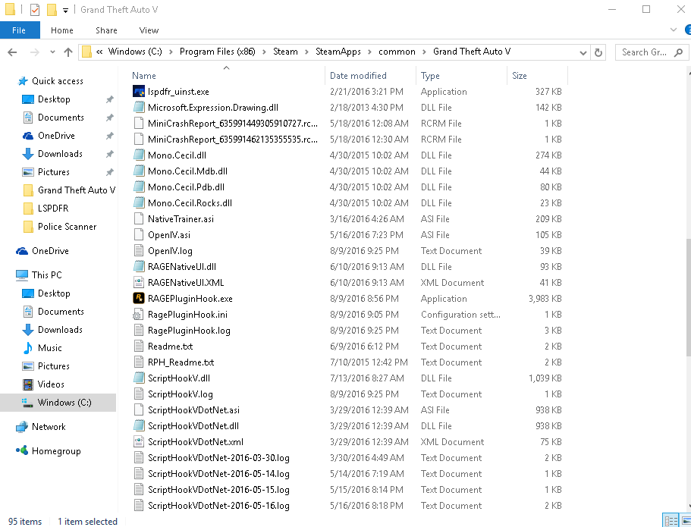Click the lspdfr_uinst.exe application icon

coord(138,91)
